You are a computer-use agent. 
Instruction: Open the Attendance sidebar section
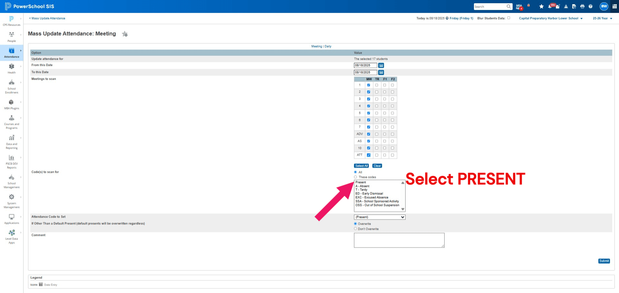point(12,53)
